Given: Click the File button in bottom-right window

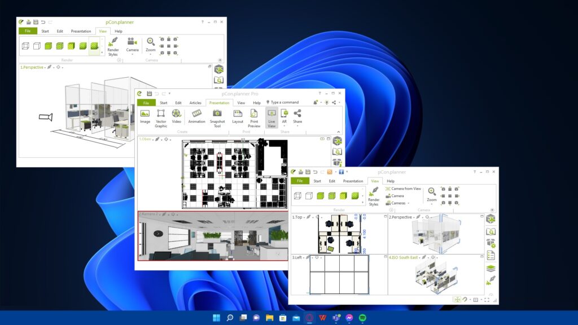Looking at the screenshot, I should click(x=300, y=181).
